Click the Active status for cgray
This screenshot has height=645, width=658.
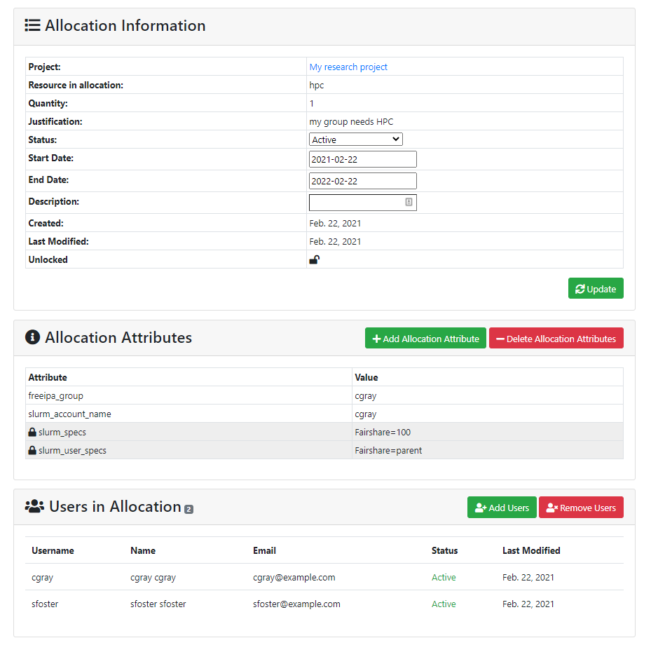click(444, 578)
